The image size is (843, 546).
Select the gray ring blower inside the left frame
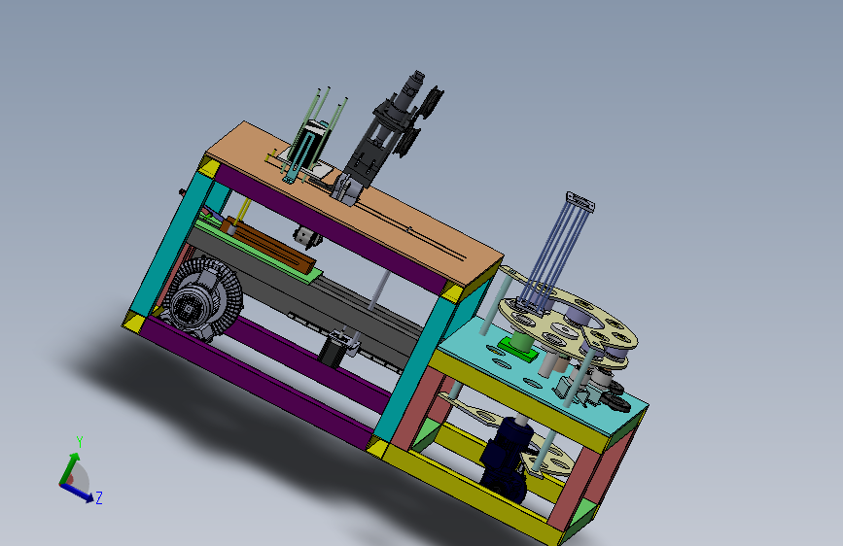coord(202,298)
